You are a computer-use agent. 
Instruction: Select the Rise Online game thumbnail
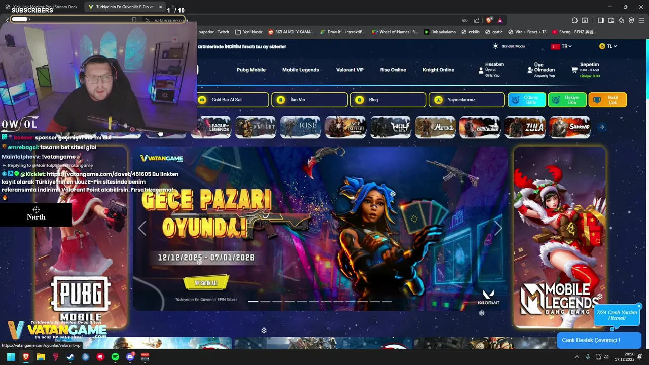(300, 127)
